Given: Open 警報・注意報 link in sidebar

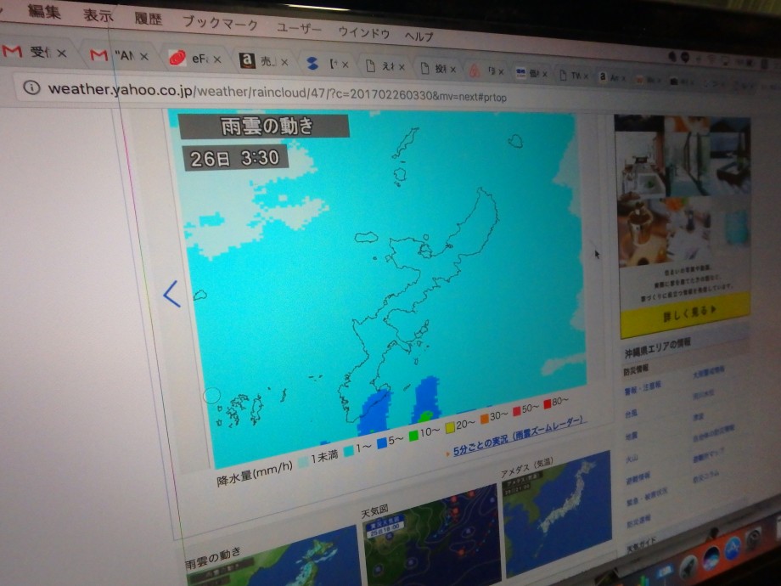Looking at the screenshot, I should pos(643,387).
